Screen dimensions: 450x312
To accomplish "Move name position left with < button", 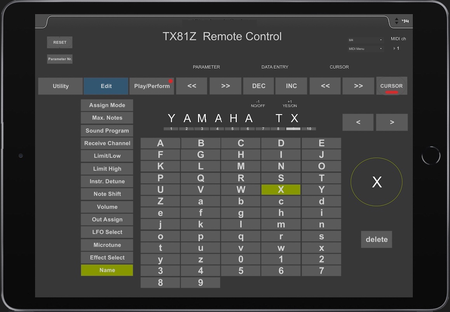I will (x=358, y=122).
